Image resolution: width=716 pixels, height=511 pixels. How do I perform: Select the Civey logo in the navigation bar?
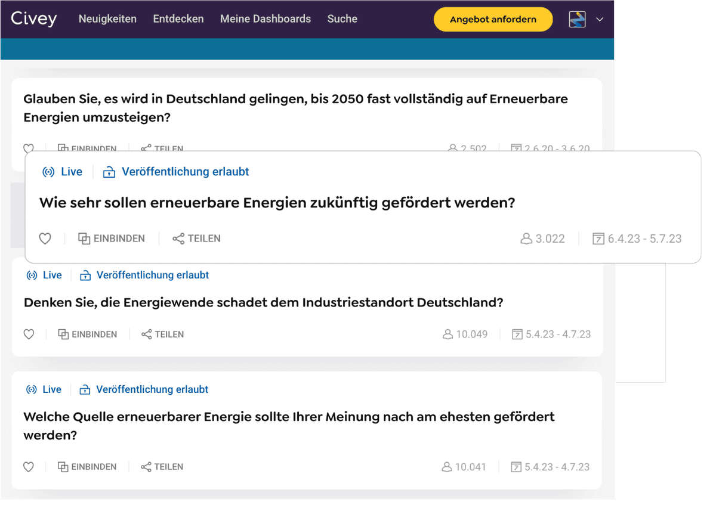pos(33,18)
